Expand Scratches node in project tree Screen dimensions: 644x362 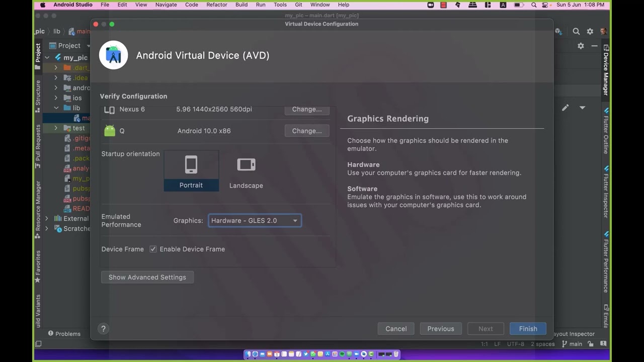(x=47, y=229)
